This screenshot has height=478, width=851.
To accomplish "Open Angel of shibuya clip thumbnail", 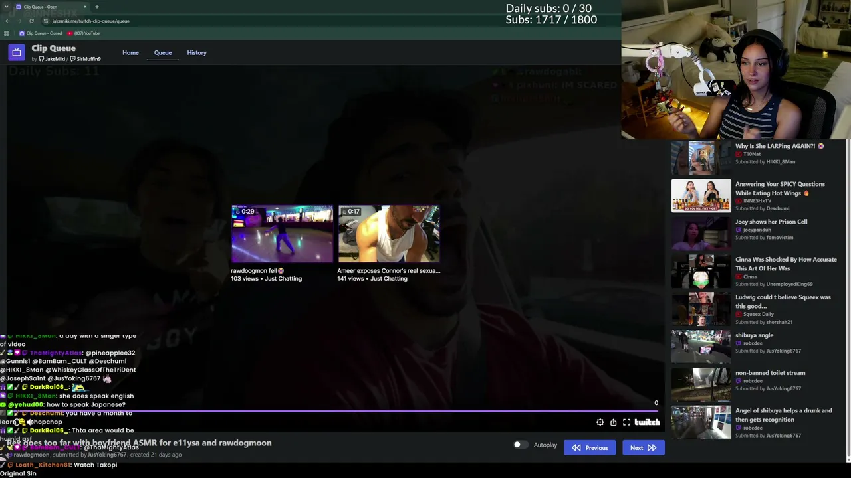I will 701,422.
